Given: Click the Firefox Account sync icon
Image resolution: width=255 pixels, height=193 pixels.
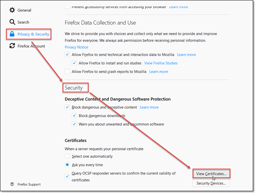Looking at the screenshot, I should coord(12,46).
